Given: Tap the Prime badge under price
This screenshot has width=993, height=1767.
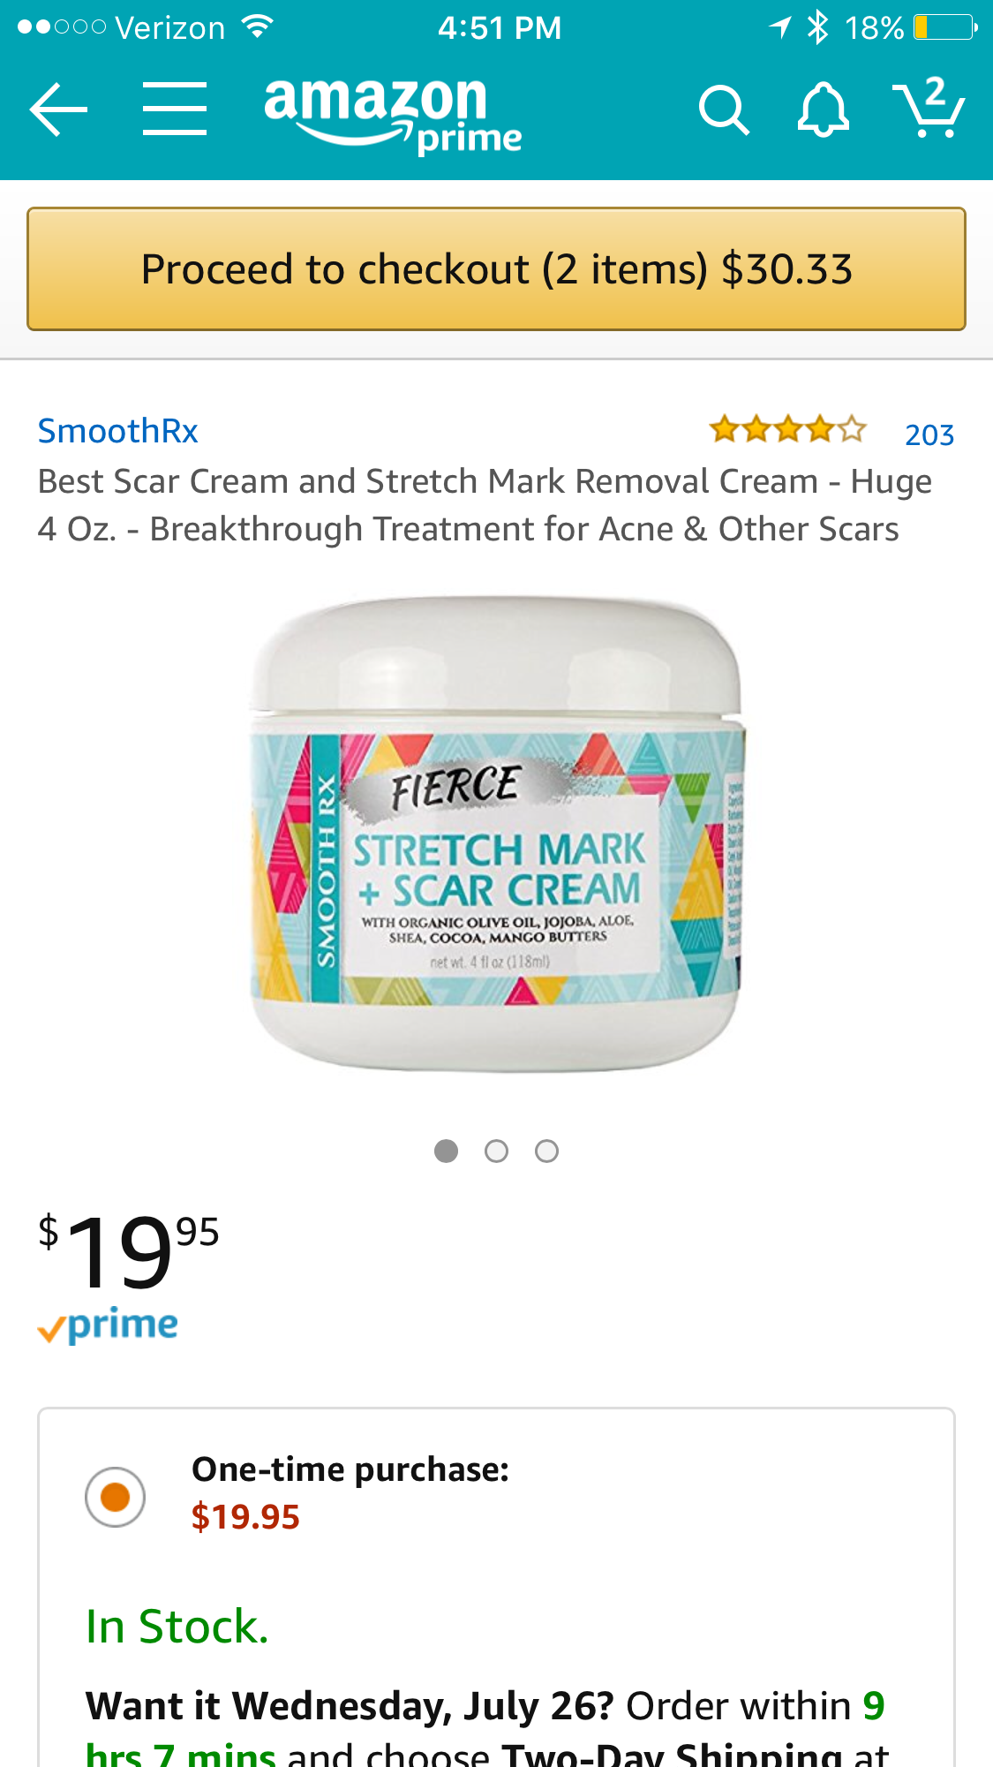Looking at the screenshot, I should pos(108,1325).
